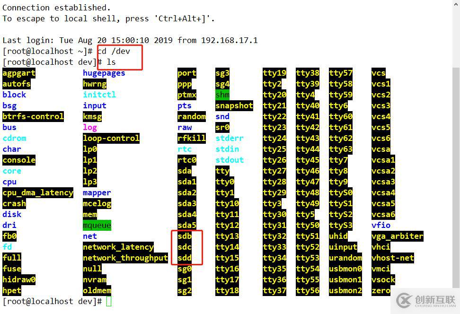Select the 'tty0' entry

225,182
